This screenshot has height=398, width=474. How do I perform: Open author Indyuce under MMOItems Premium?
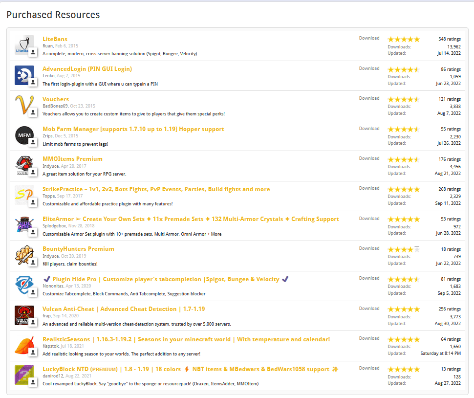50,166
